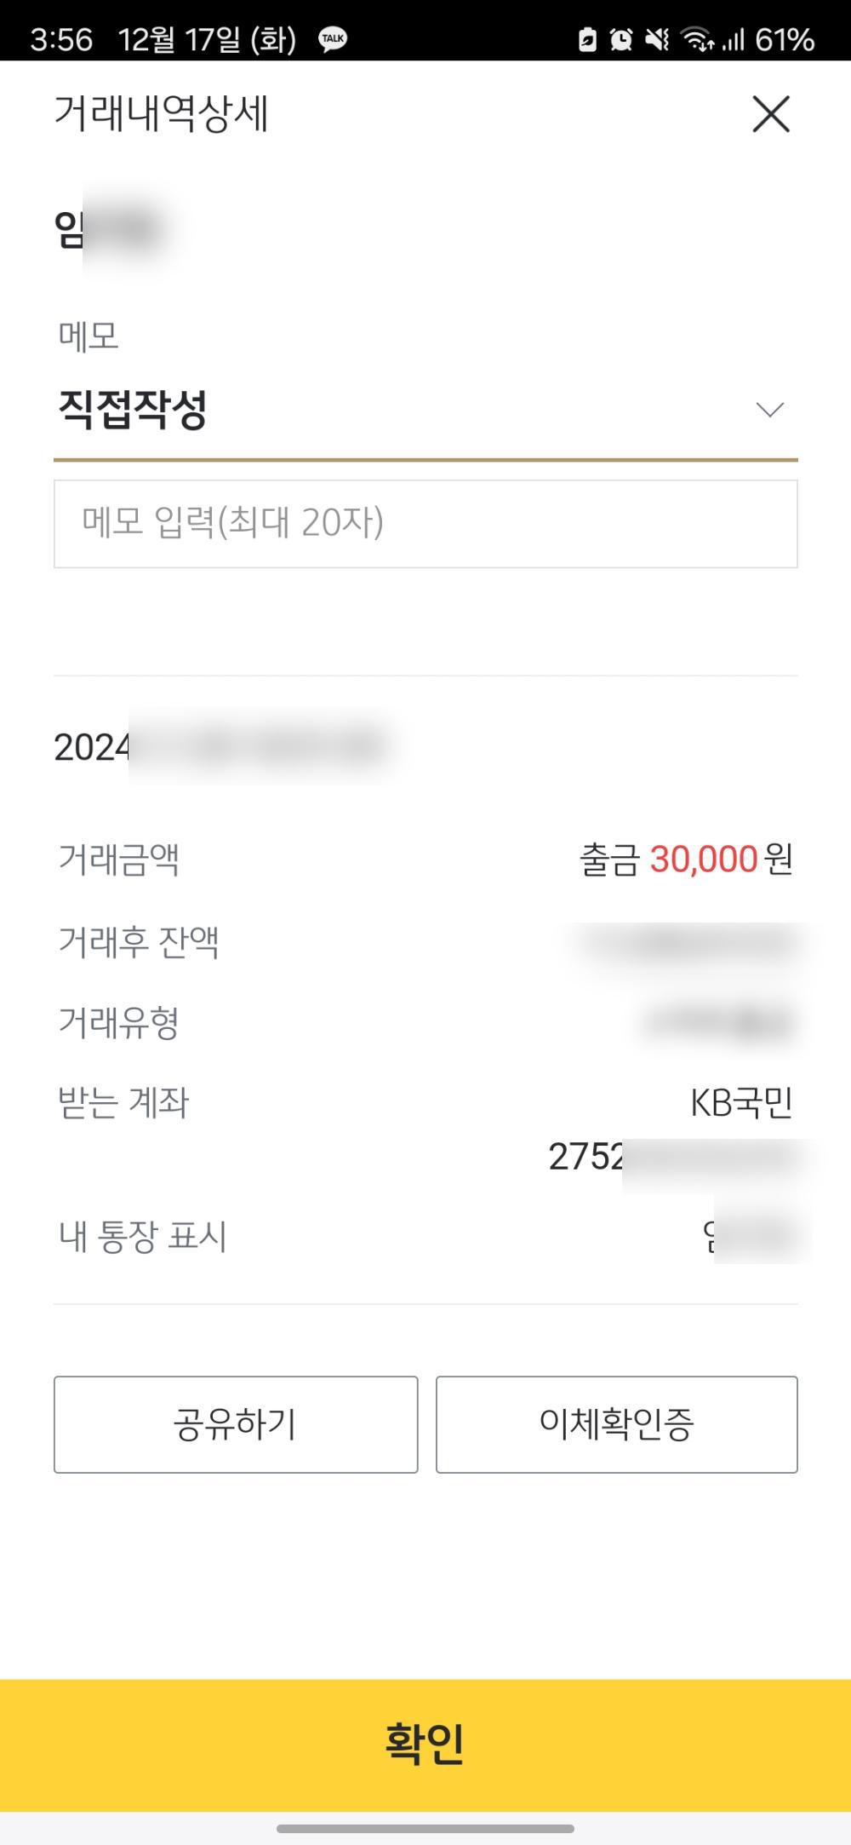The width and height of the screenshot is (851, 1845).
Task: Tap the battery saver status icon
Action: [x=587, y=39]
